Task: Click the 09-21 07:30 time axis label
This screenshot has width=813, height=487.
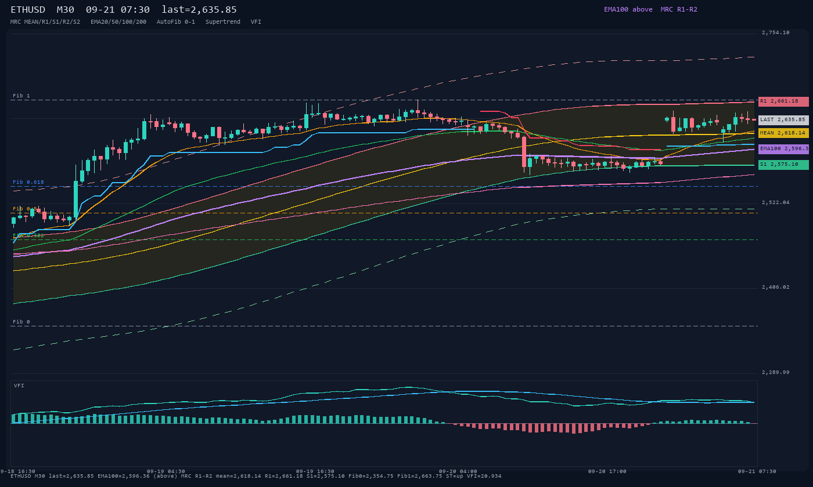Action: pyautogui.click(x=757, y=471)
